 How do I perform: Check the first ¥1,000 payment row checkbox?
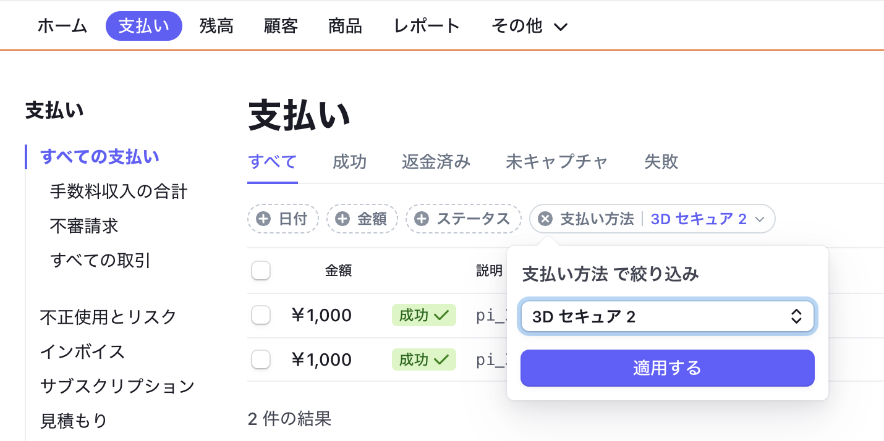pos(261,315)
